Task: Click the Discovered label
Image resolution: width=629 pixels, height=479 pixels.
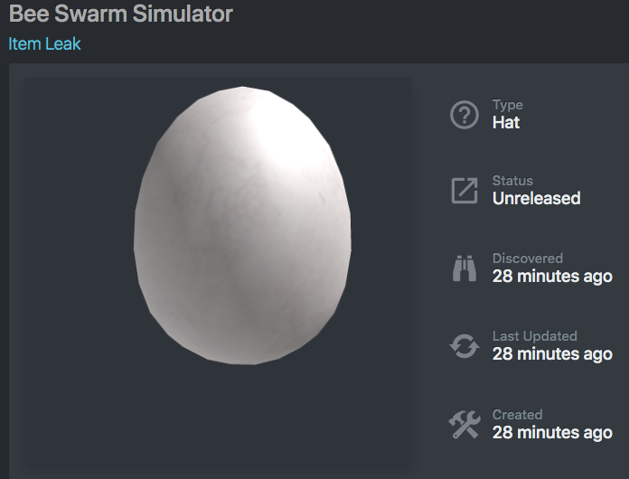Action: 528,258
